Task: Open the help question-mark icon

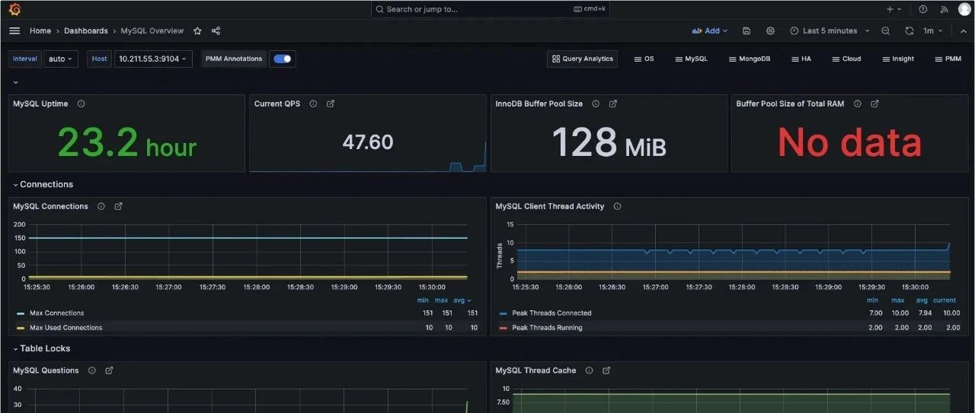Action: [923, 9]
